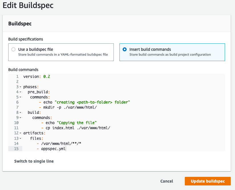Click line number 15 in the gutter
Viewport: 235px width, 190px height.
click(16, 148)
